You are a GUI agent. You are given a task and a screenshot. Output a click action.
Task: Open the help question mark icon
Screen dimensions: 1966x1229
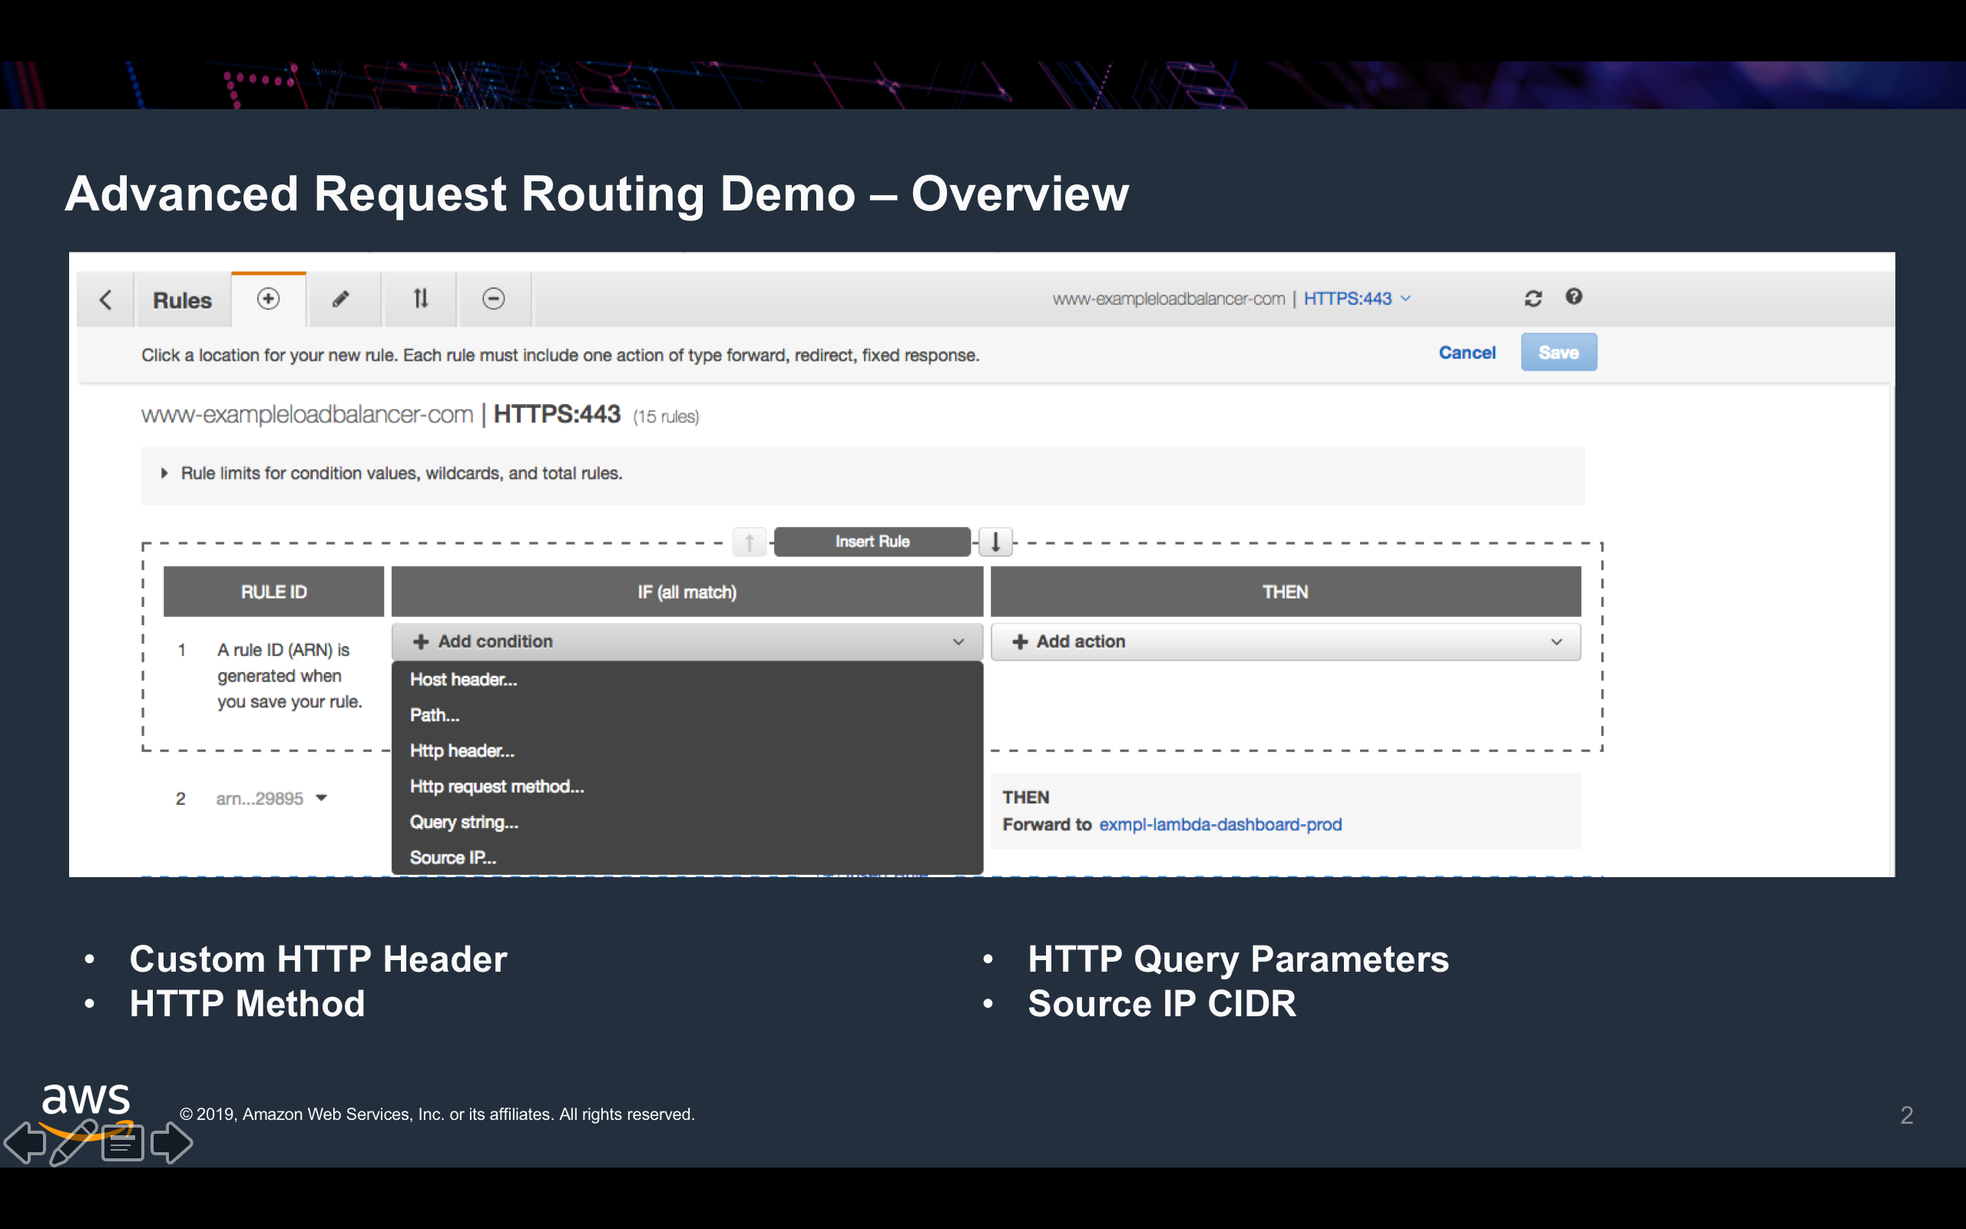pos(1574,296)
